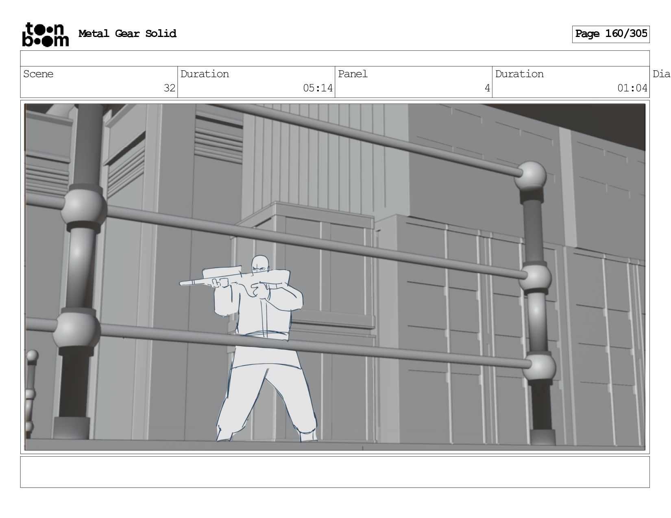Click the Toon Boom logo
This screenshot has height=518, width=671.
click(x=45, y=34)
